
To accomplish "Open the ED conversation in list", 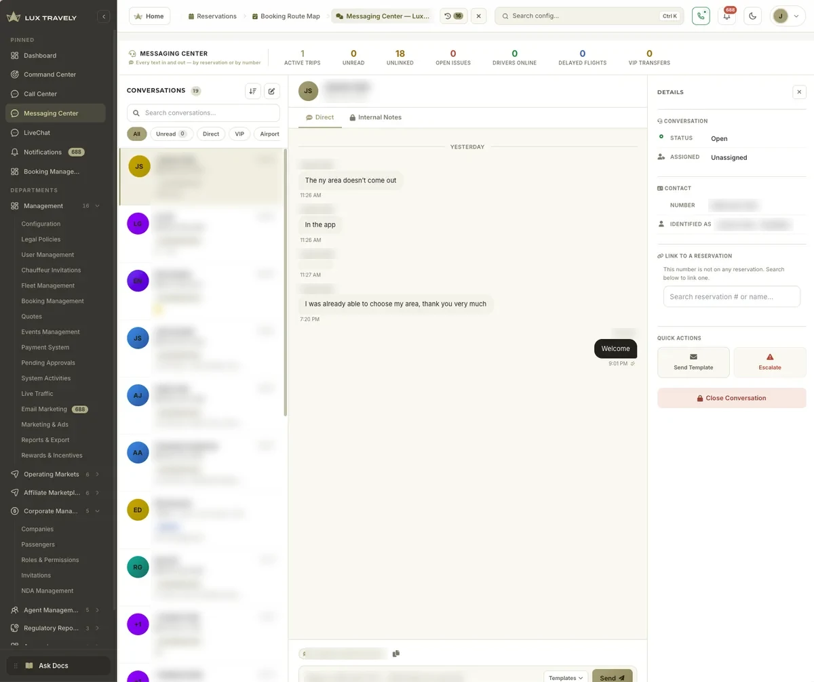I will click(x=201, y=520).
